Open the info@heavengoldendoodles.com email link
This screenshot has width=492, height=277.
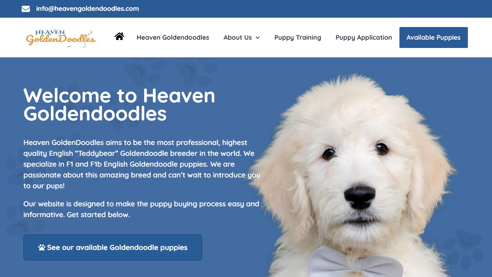click(x=88, y=9)
